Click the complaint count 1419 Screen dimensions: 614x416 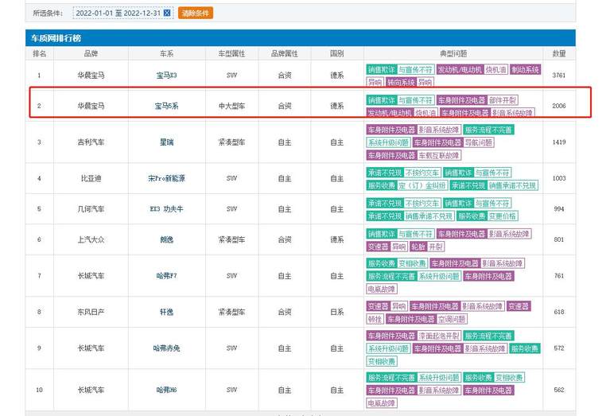(x=559, y=142)
